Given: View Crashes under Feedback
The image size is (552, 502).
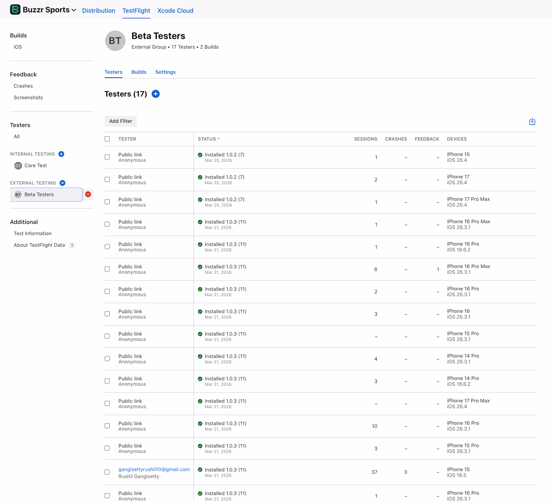Looking at the screenshot, I should point(23,86).
